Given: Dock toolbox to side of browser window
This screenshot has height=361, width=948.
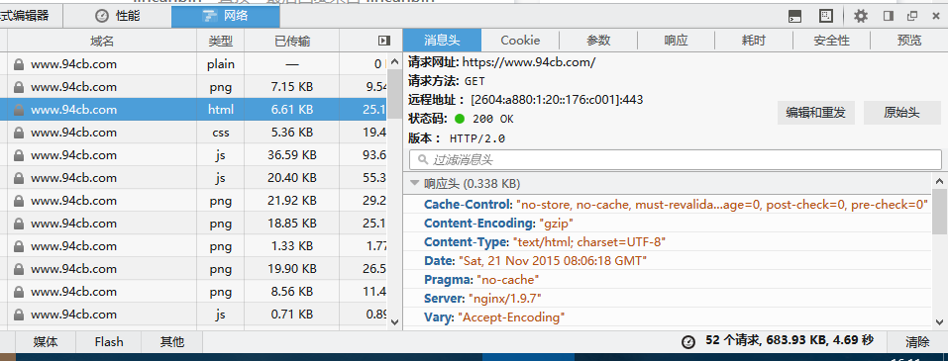Looking at the screenshot, I should pos(889,16).
